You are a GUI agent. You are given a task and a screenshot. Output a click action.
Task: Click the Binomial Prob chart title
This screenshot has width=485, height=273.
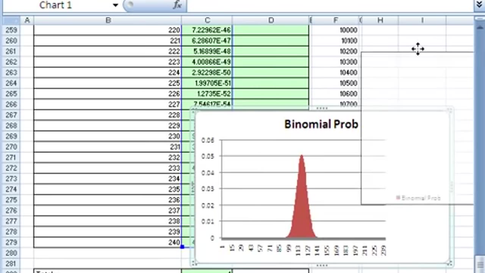[x=321, y=124]
